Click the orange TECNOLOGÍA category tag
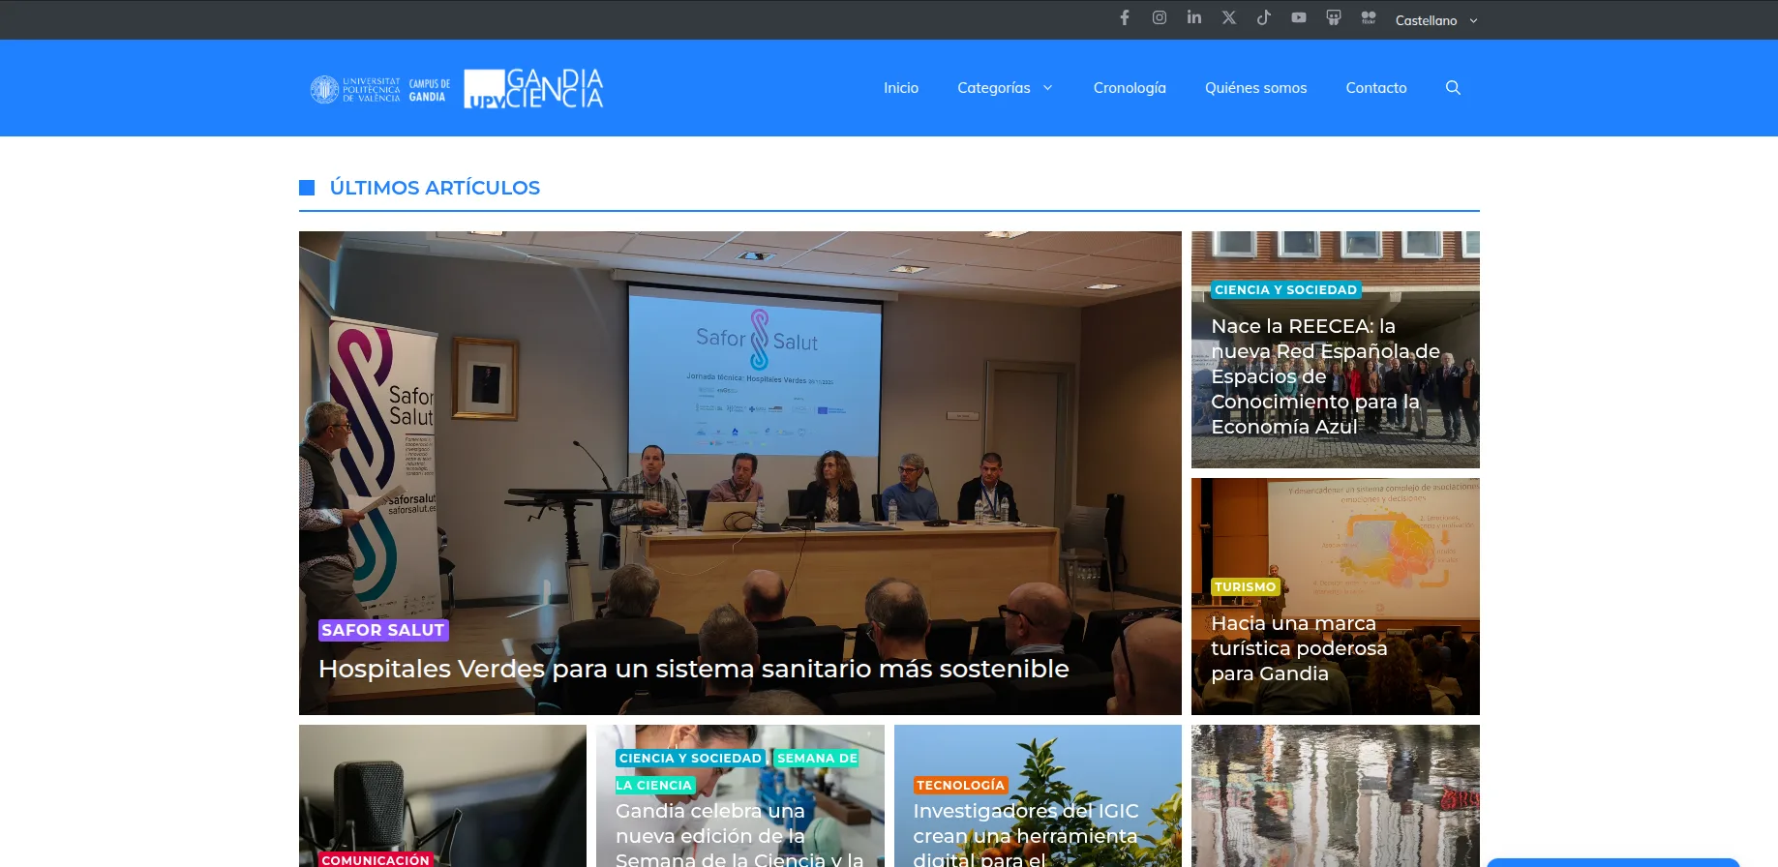Screen dimensions: 1778x867 [961, 785]
